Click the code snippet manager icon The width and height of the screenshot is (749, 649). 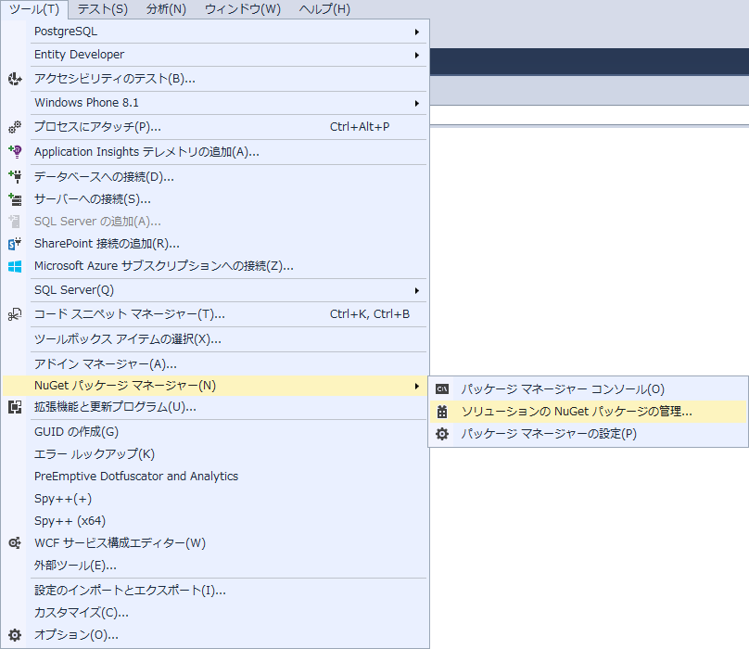pos(15,314)
